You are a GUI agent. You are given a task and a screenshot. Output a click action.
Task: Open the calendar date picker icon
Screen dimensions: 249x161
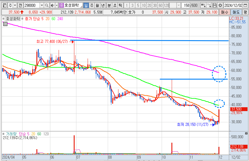click(245, 6)
